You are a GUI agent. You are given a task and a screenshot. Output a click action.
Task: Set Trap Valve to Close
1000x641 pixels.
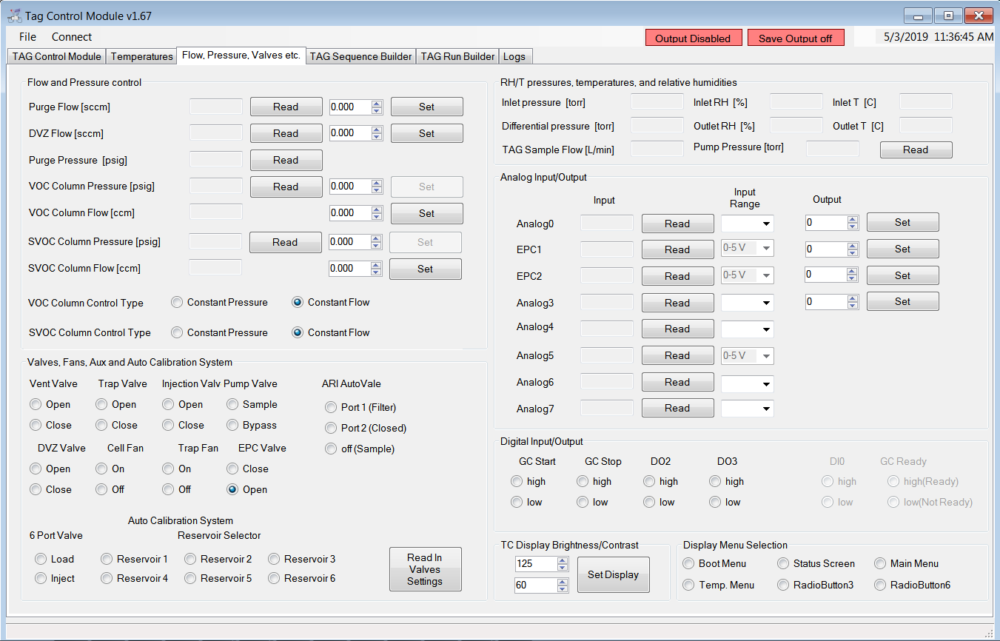(117, 425)
